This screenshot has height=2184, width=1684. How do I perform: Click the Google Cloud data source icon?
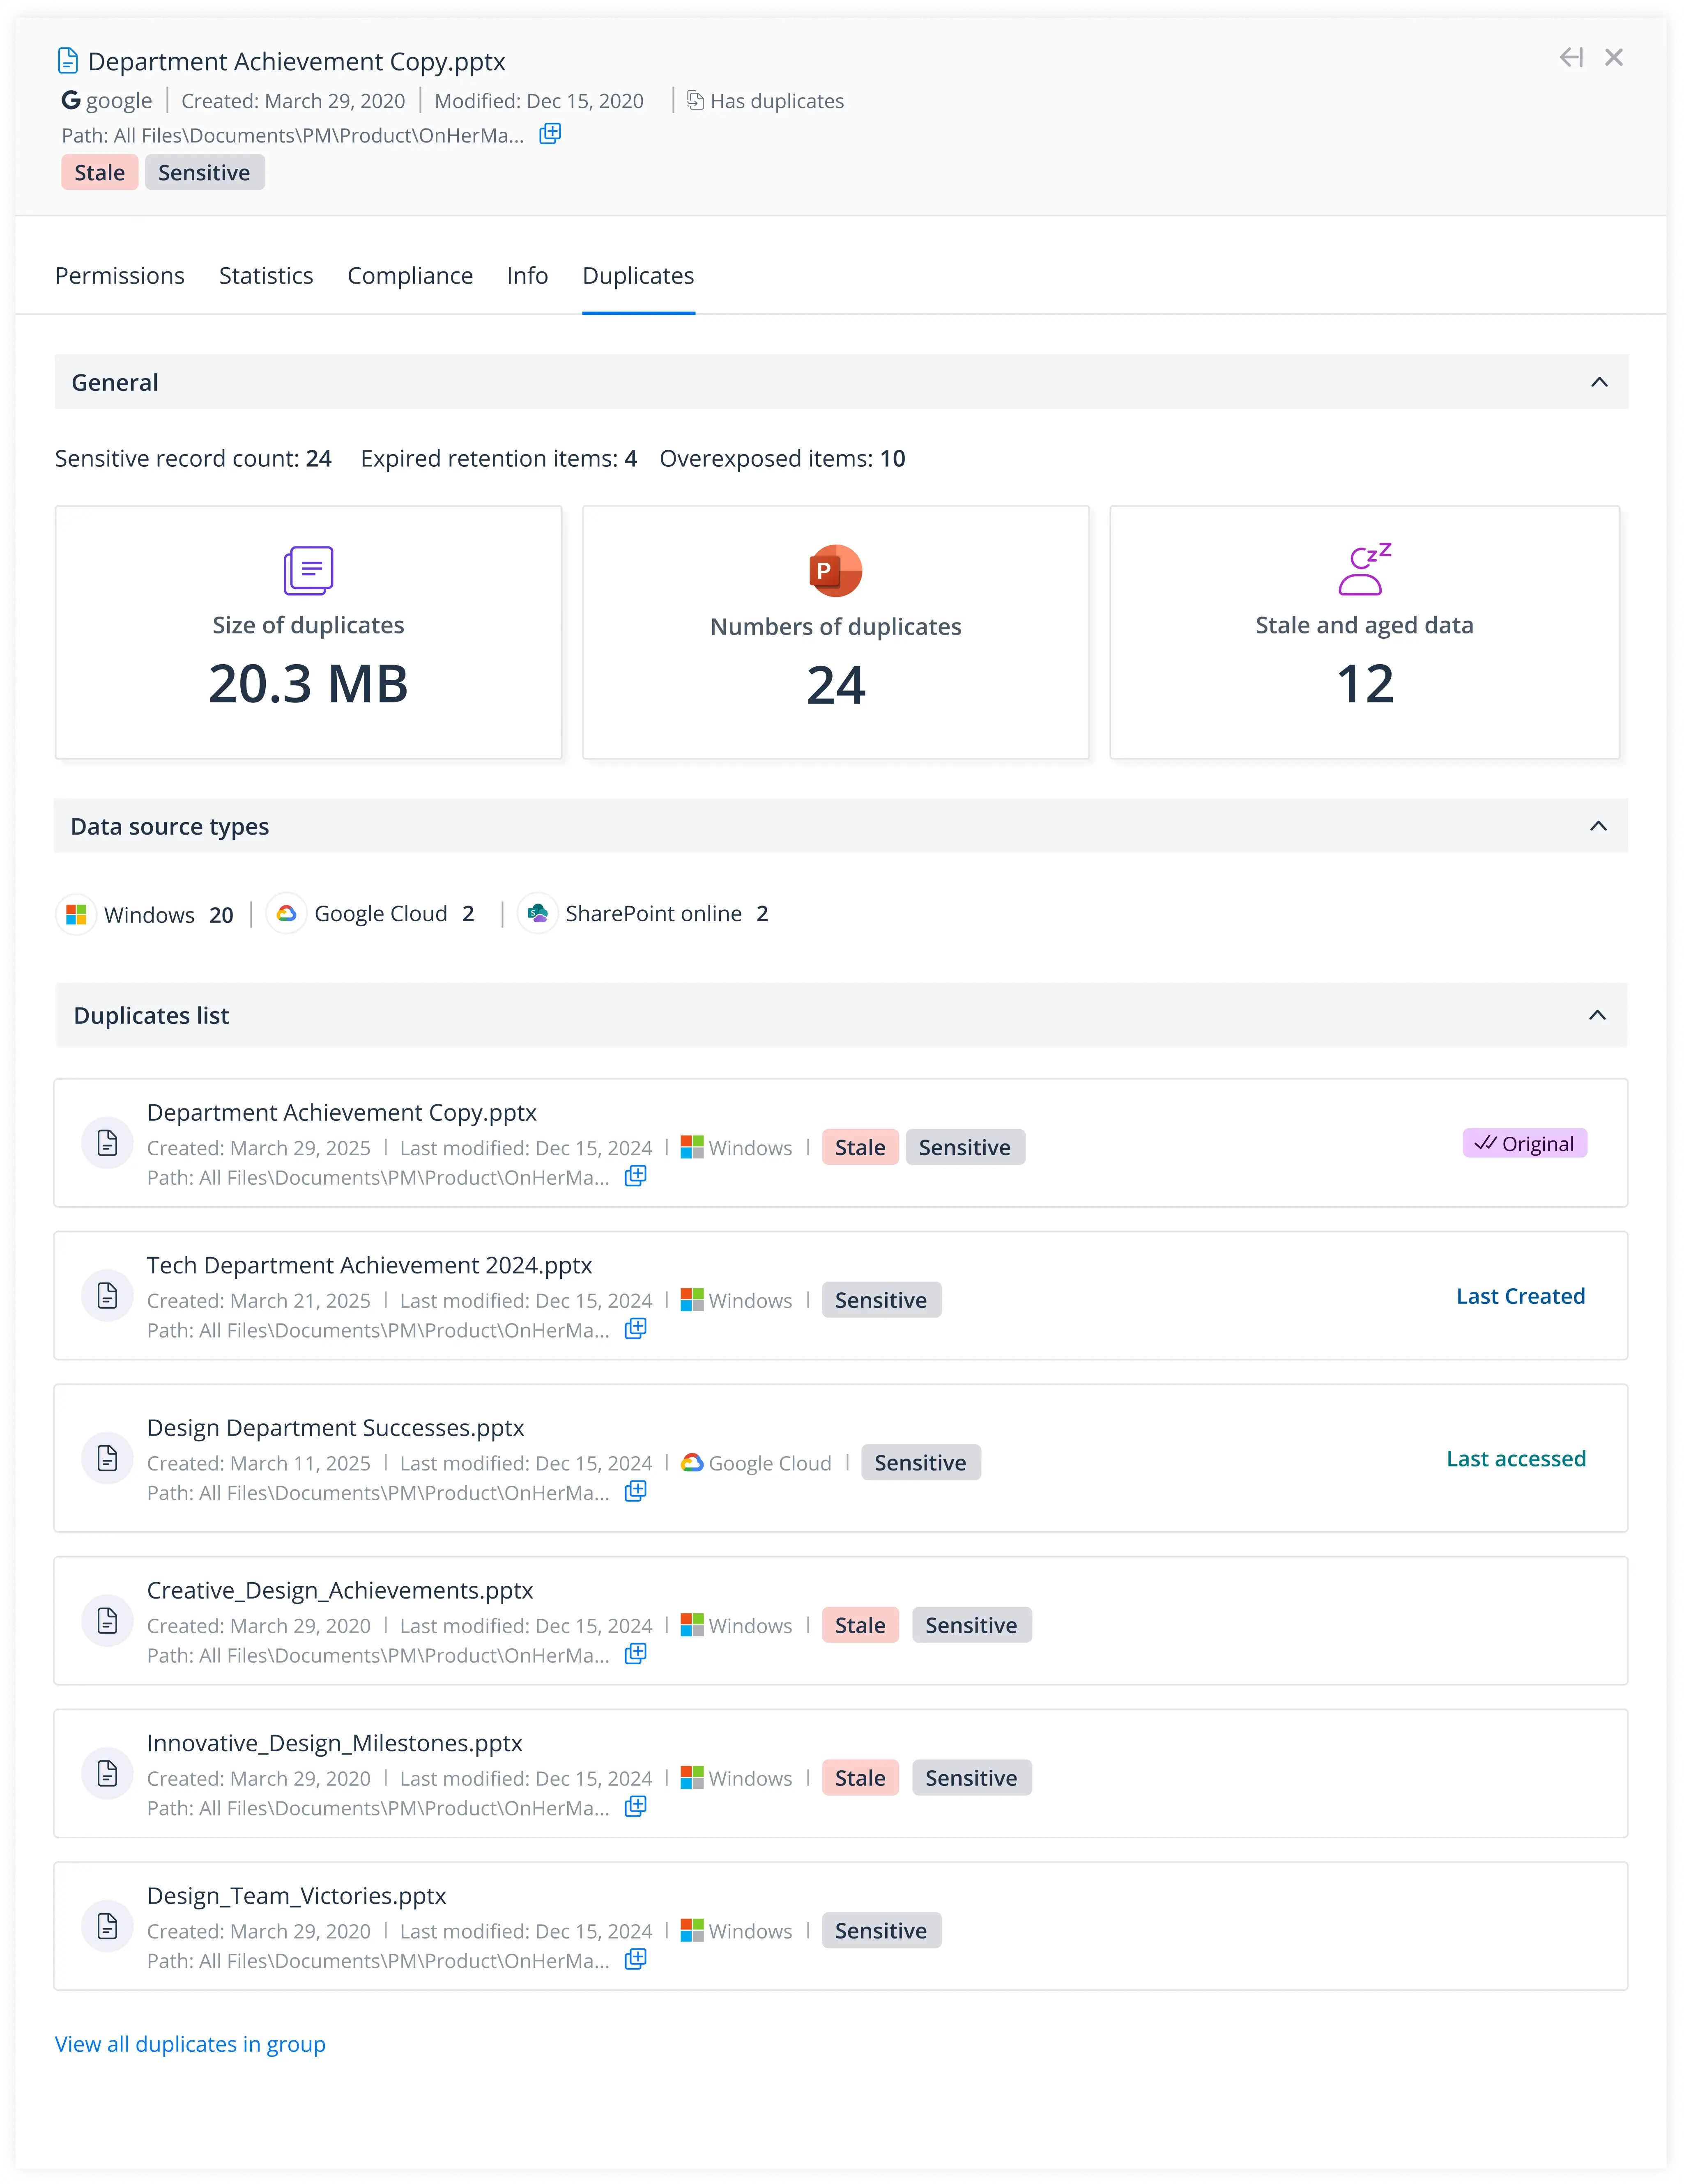pyautogui.click(x=286, y=913)
